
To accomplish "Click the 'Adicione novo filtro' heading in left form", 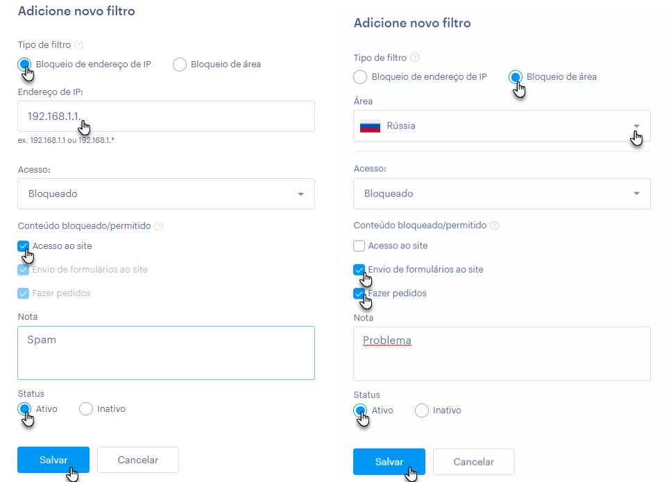I will pos(76,11).
